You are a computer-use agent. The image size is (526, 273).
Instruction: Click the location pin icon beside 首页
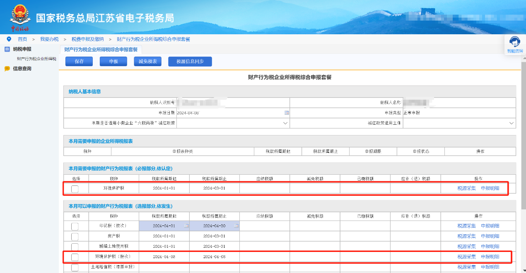9,39
